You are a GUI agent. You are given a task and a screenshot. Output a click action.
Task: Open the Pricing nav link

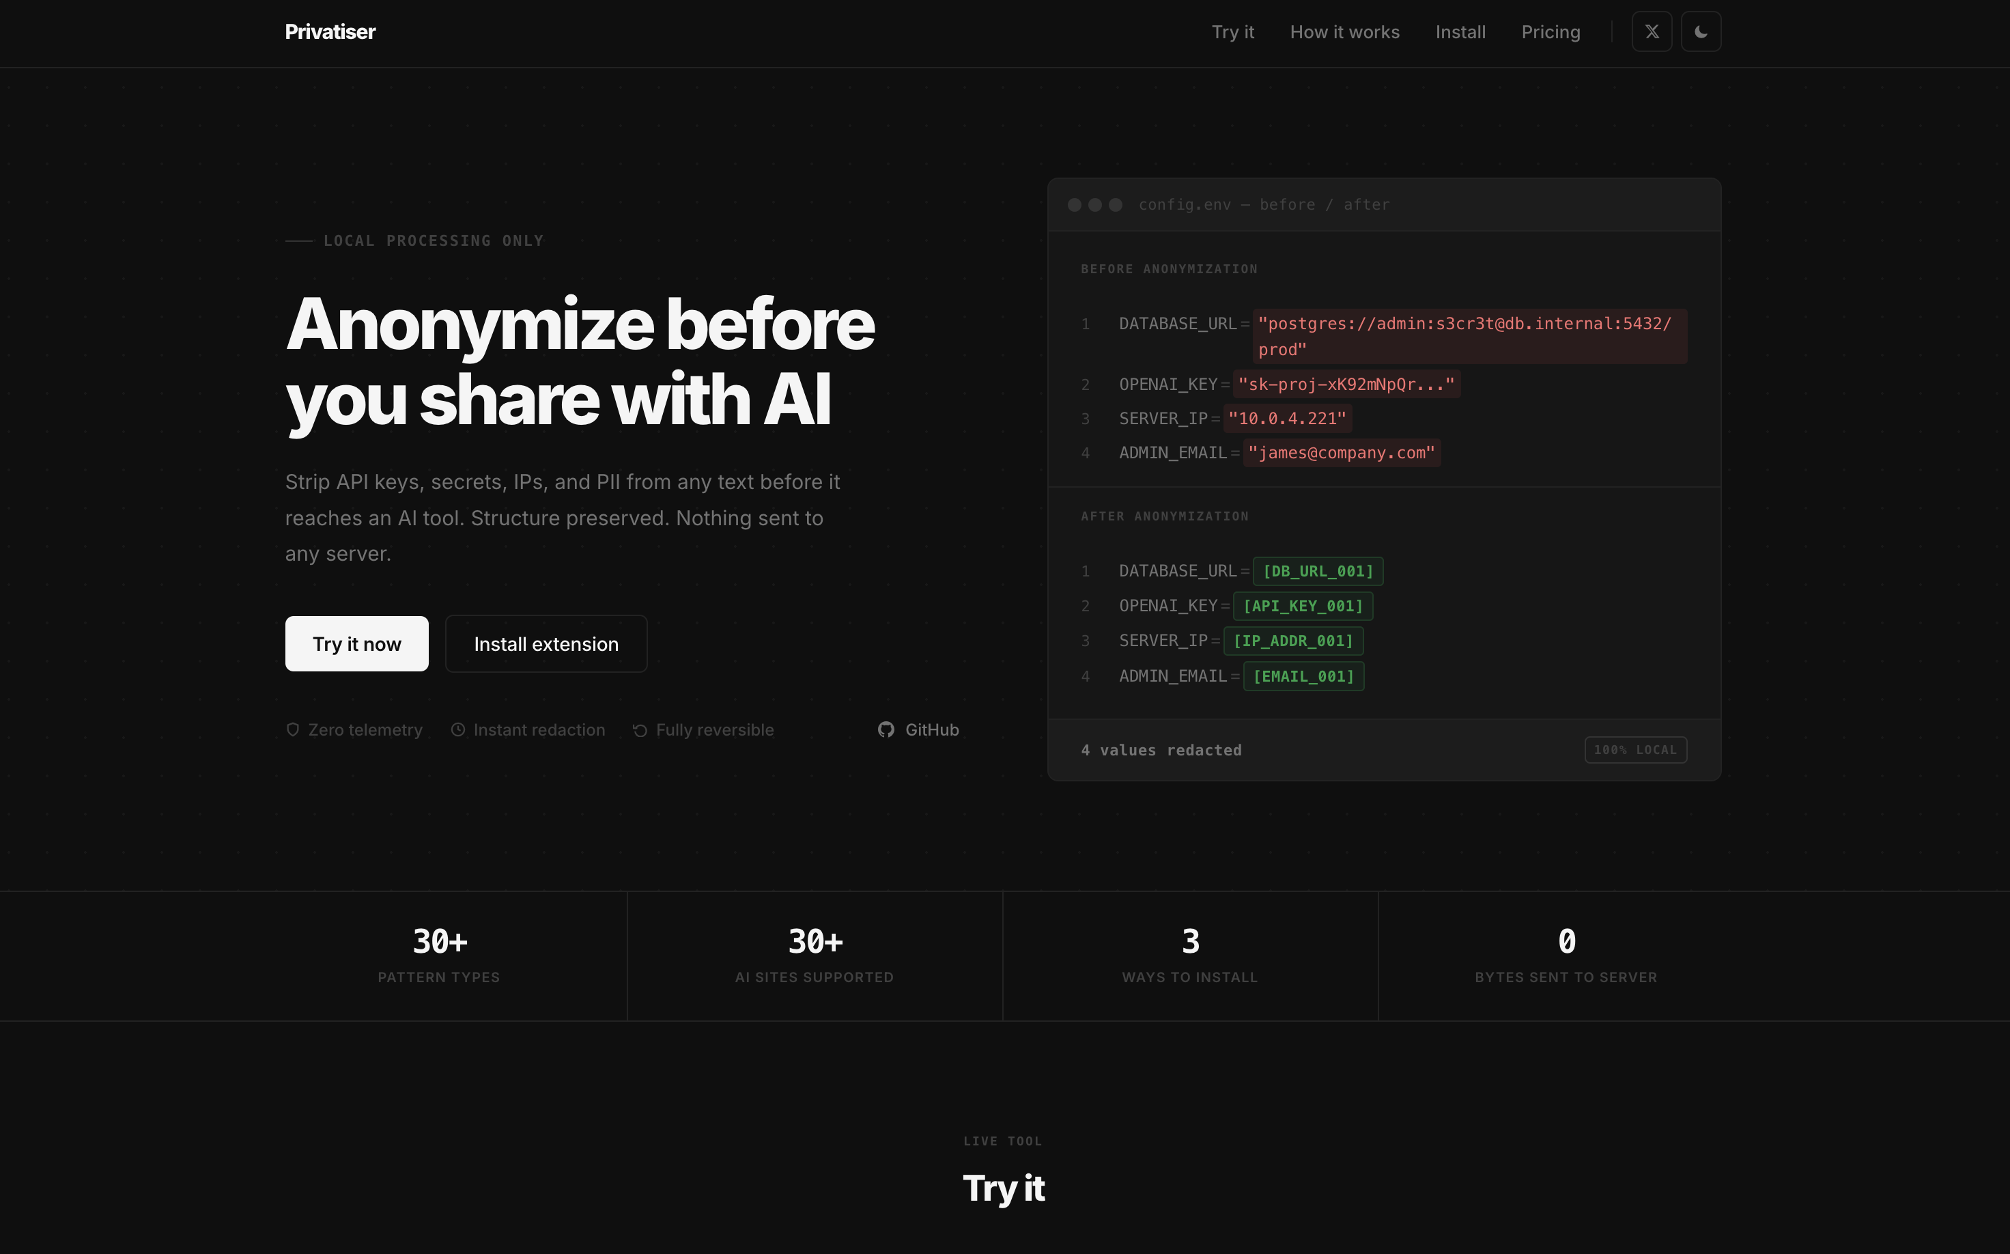pyautogui.click(x=1550, y=31)
